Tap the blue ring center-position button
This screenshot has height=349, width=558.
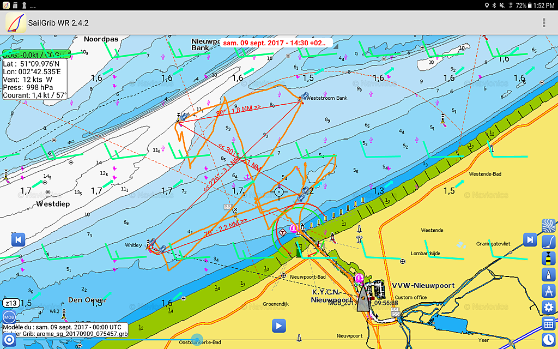pyautogui.click(x=9, y=340)
